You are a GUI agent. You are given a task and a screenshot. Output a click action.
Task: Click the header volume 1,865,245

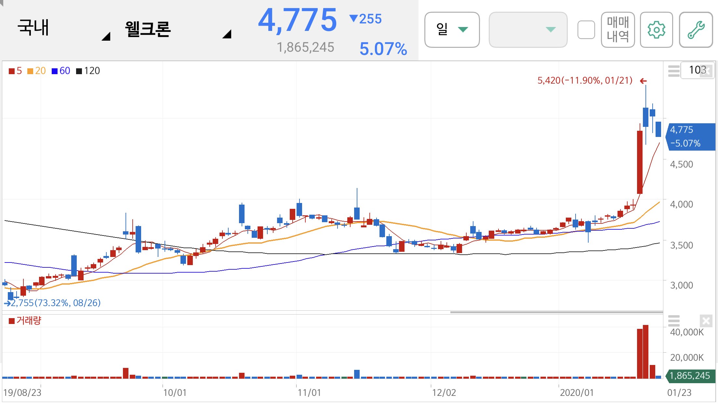point(305,47)
